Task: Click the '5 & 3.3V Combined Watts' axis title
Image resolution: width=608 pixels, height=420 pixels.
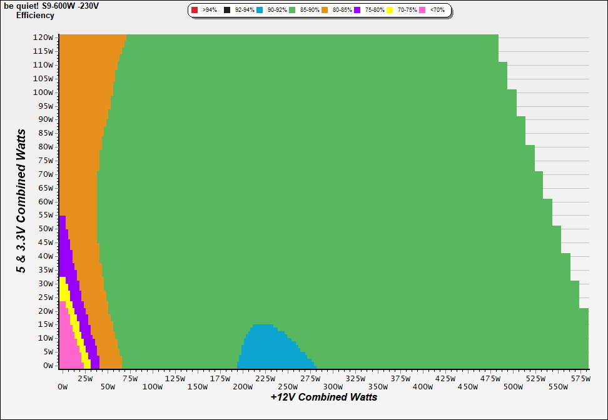Action: tap(21, 201)
